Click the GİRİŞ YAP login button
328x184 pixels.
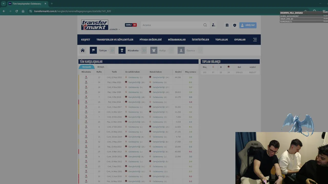(248, 25)
